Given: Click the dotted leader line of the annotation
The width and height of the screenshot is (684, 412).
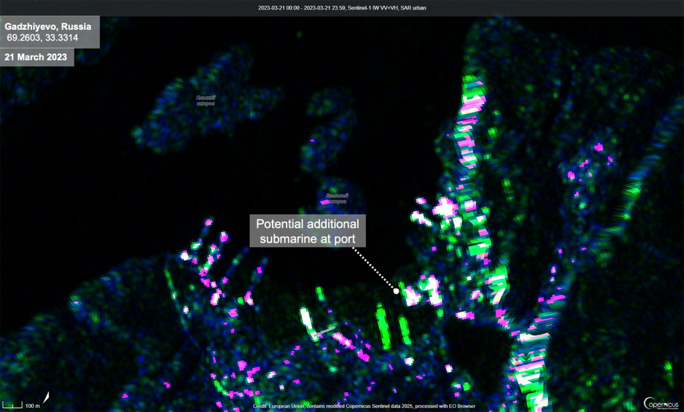Looking at the screenshot, I should [x=375, y=269].
